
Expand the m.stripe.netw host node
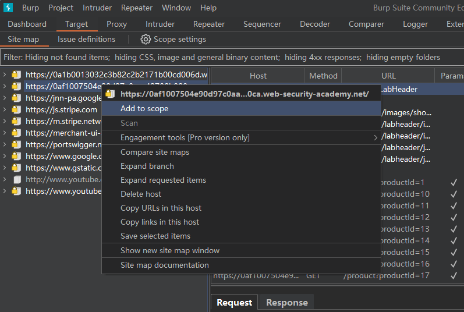pyautogui.click(x=5, y=121)
